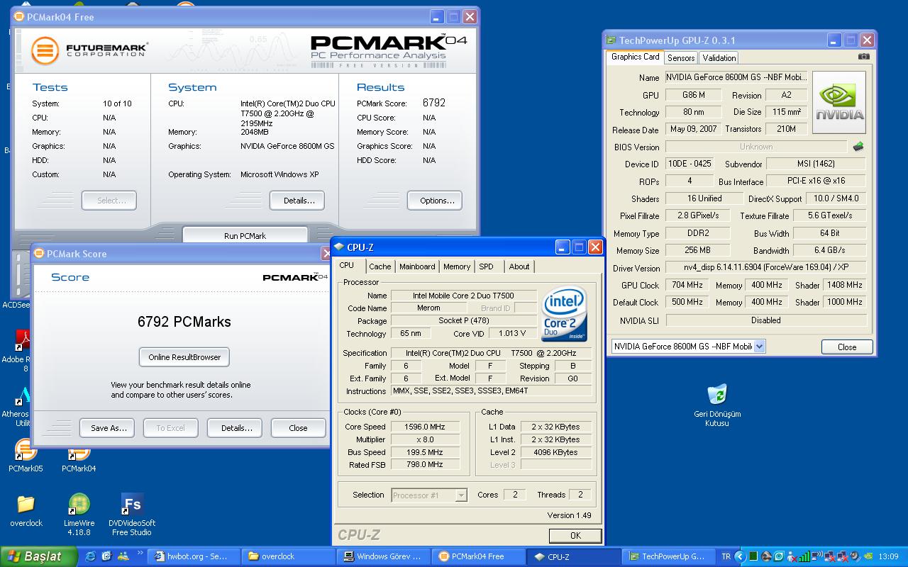Screen dimensions: 908x567
Task: Switch to the Mainboard tab in CPU-Z
Action: click(417, 266)
